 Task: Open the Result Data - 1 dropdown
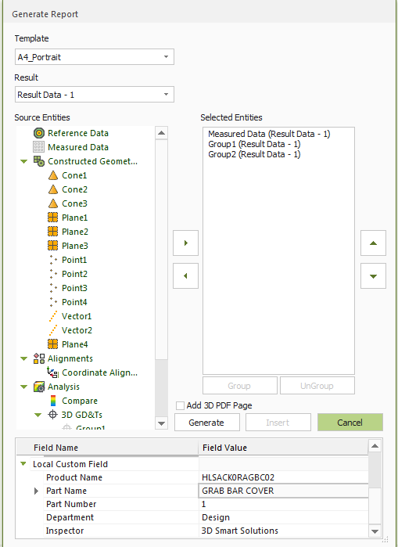(95, 95)
